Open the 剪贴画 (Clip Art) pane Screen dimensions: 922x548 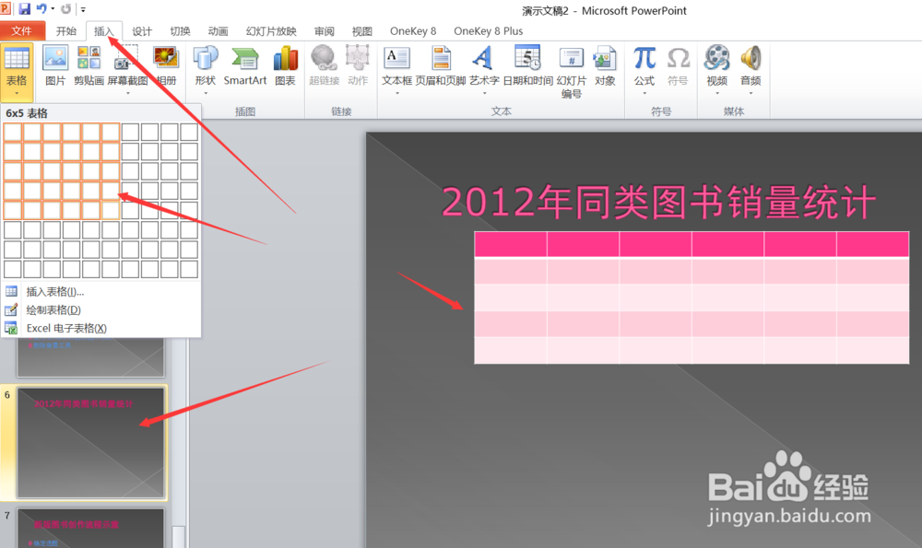tap(89, 64)
